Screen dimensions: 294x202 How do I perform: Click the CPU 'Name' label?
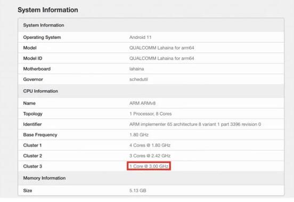pyautogui.click(x=29, y=103)
